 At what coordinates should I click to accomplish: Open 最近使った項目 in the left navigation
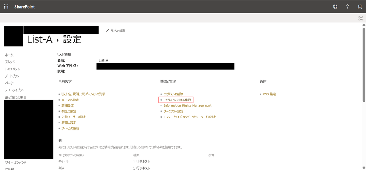[16, 97]
